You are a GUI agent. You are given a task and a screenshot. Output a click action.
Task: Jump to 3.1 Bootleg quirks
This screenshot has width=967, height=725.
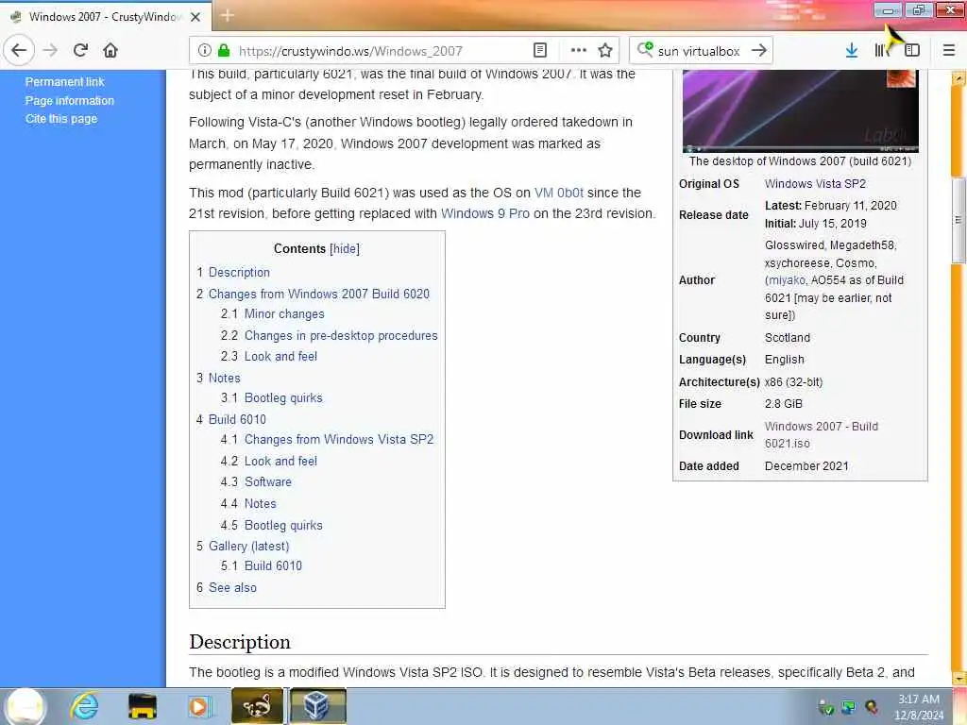[x=271, y=397]
